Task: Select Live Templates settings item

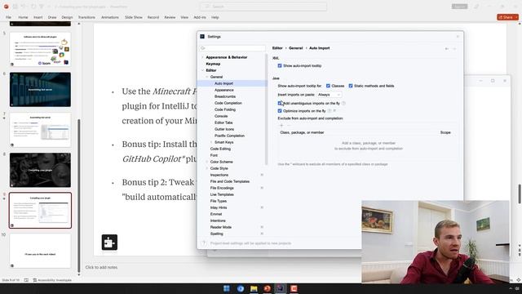Action: (222, 194)
